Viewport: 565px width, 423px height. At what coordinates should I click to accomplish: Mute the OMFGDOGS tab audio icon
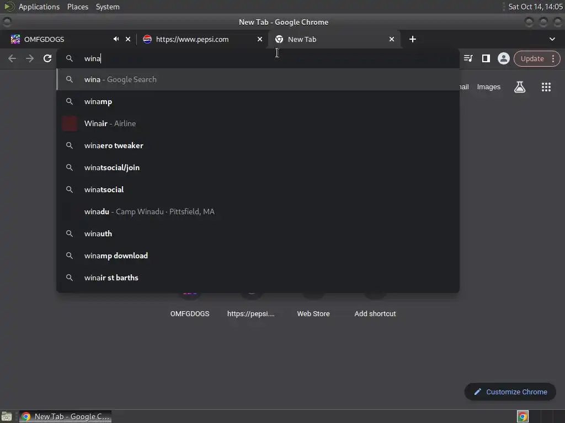coord(116,39)
